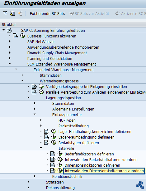Execute activity icon for Lager-Raumbedingung definieren

pyautogui.click(x=54, y=137)
